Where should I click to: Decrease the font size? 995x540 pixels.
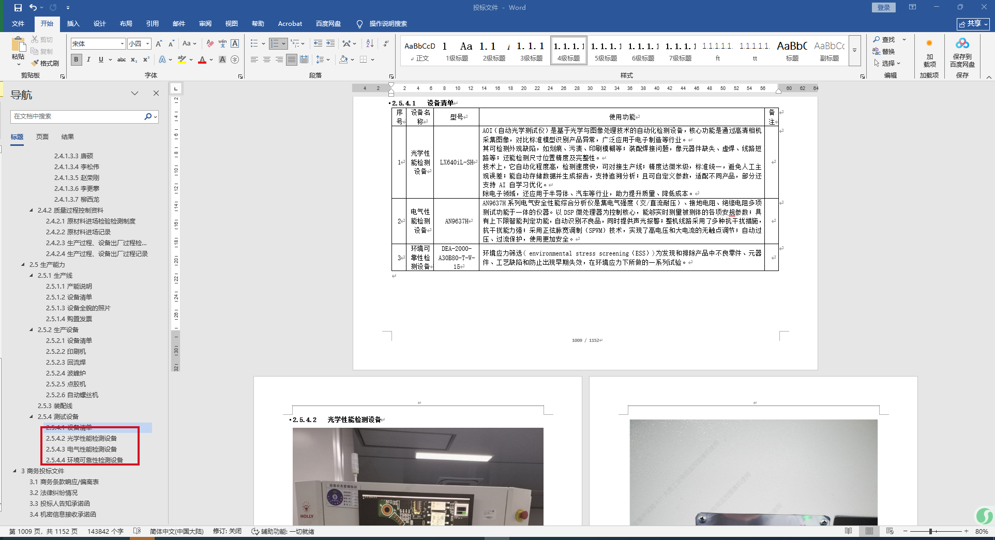(171, 43)
